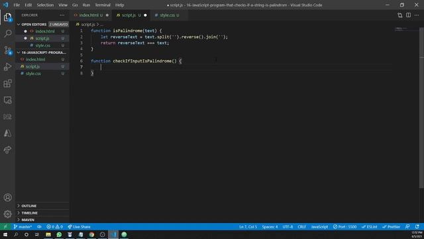Screen dimensions: 424x239
Task: Close the unsaved script.js tab dot
Action: coord(146,15)
